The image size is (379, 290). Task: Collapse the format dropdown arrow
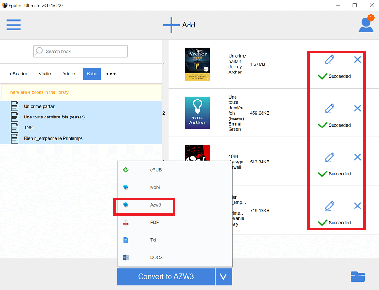(224, 276)
